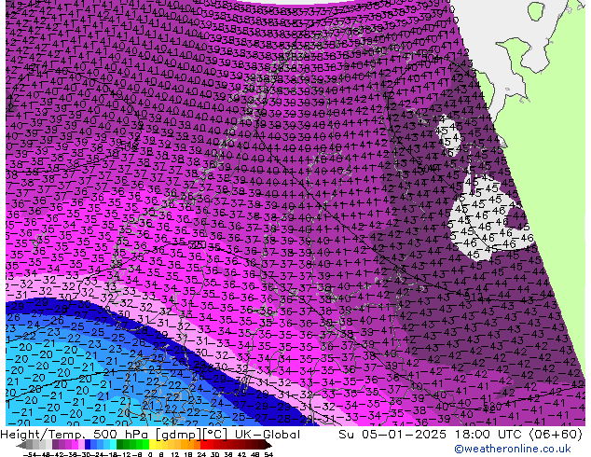
Task: Click the yellow 0 °C legend swatch
Action: (x=152, y=445)
